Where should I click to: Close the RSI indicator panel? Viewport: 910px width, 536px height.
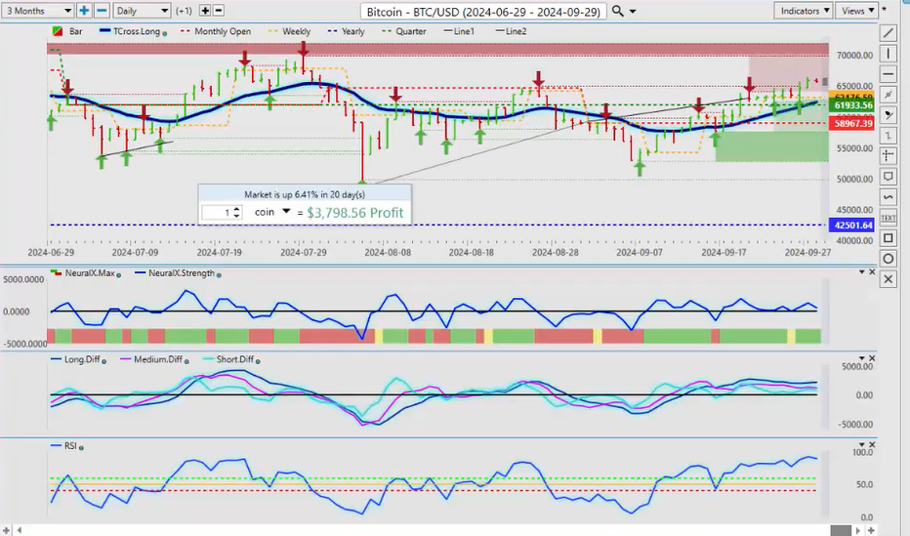pyautogui.click(x=872, y=445)
